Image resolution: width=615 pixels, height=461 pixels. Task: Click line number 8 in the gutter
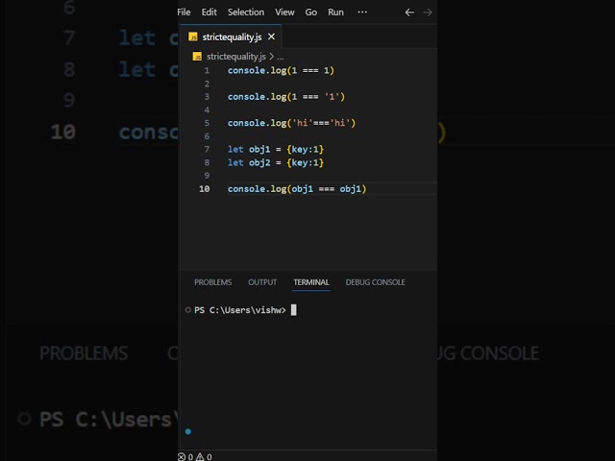(x=207, y=162)
